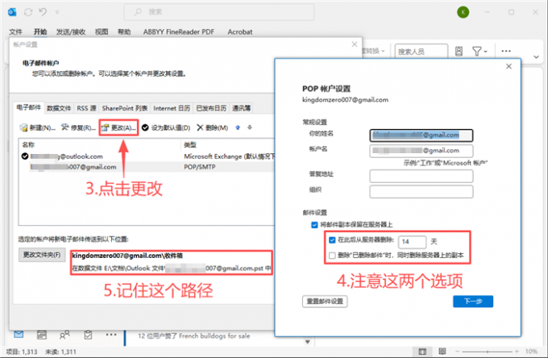This screenshot has height=358, width=548.
Task: Click 更改(A) to change the account
Action: click(x=118, y=128)
